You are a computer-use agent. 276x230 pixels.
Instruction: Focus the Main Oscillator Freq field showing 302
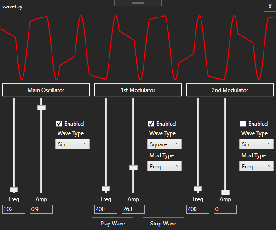(x=14, y=209)
